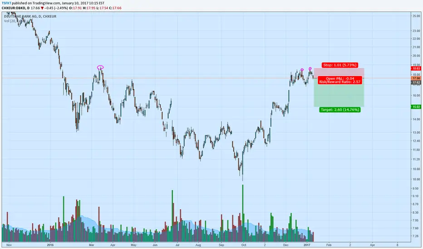Viewport: 423px width, 249px height.
Task: Click the tallest green volume bar near October
Action: click(x=242, y=213)
